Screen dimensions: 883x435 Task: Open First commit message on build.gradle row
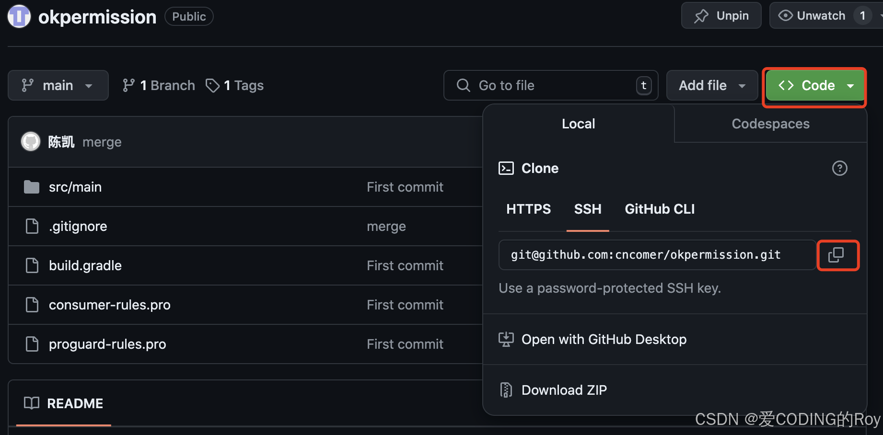pyautogui.click(x=405, y=265)
